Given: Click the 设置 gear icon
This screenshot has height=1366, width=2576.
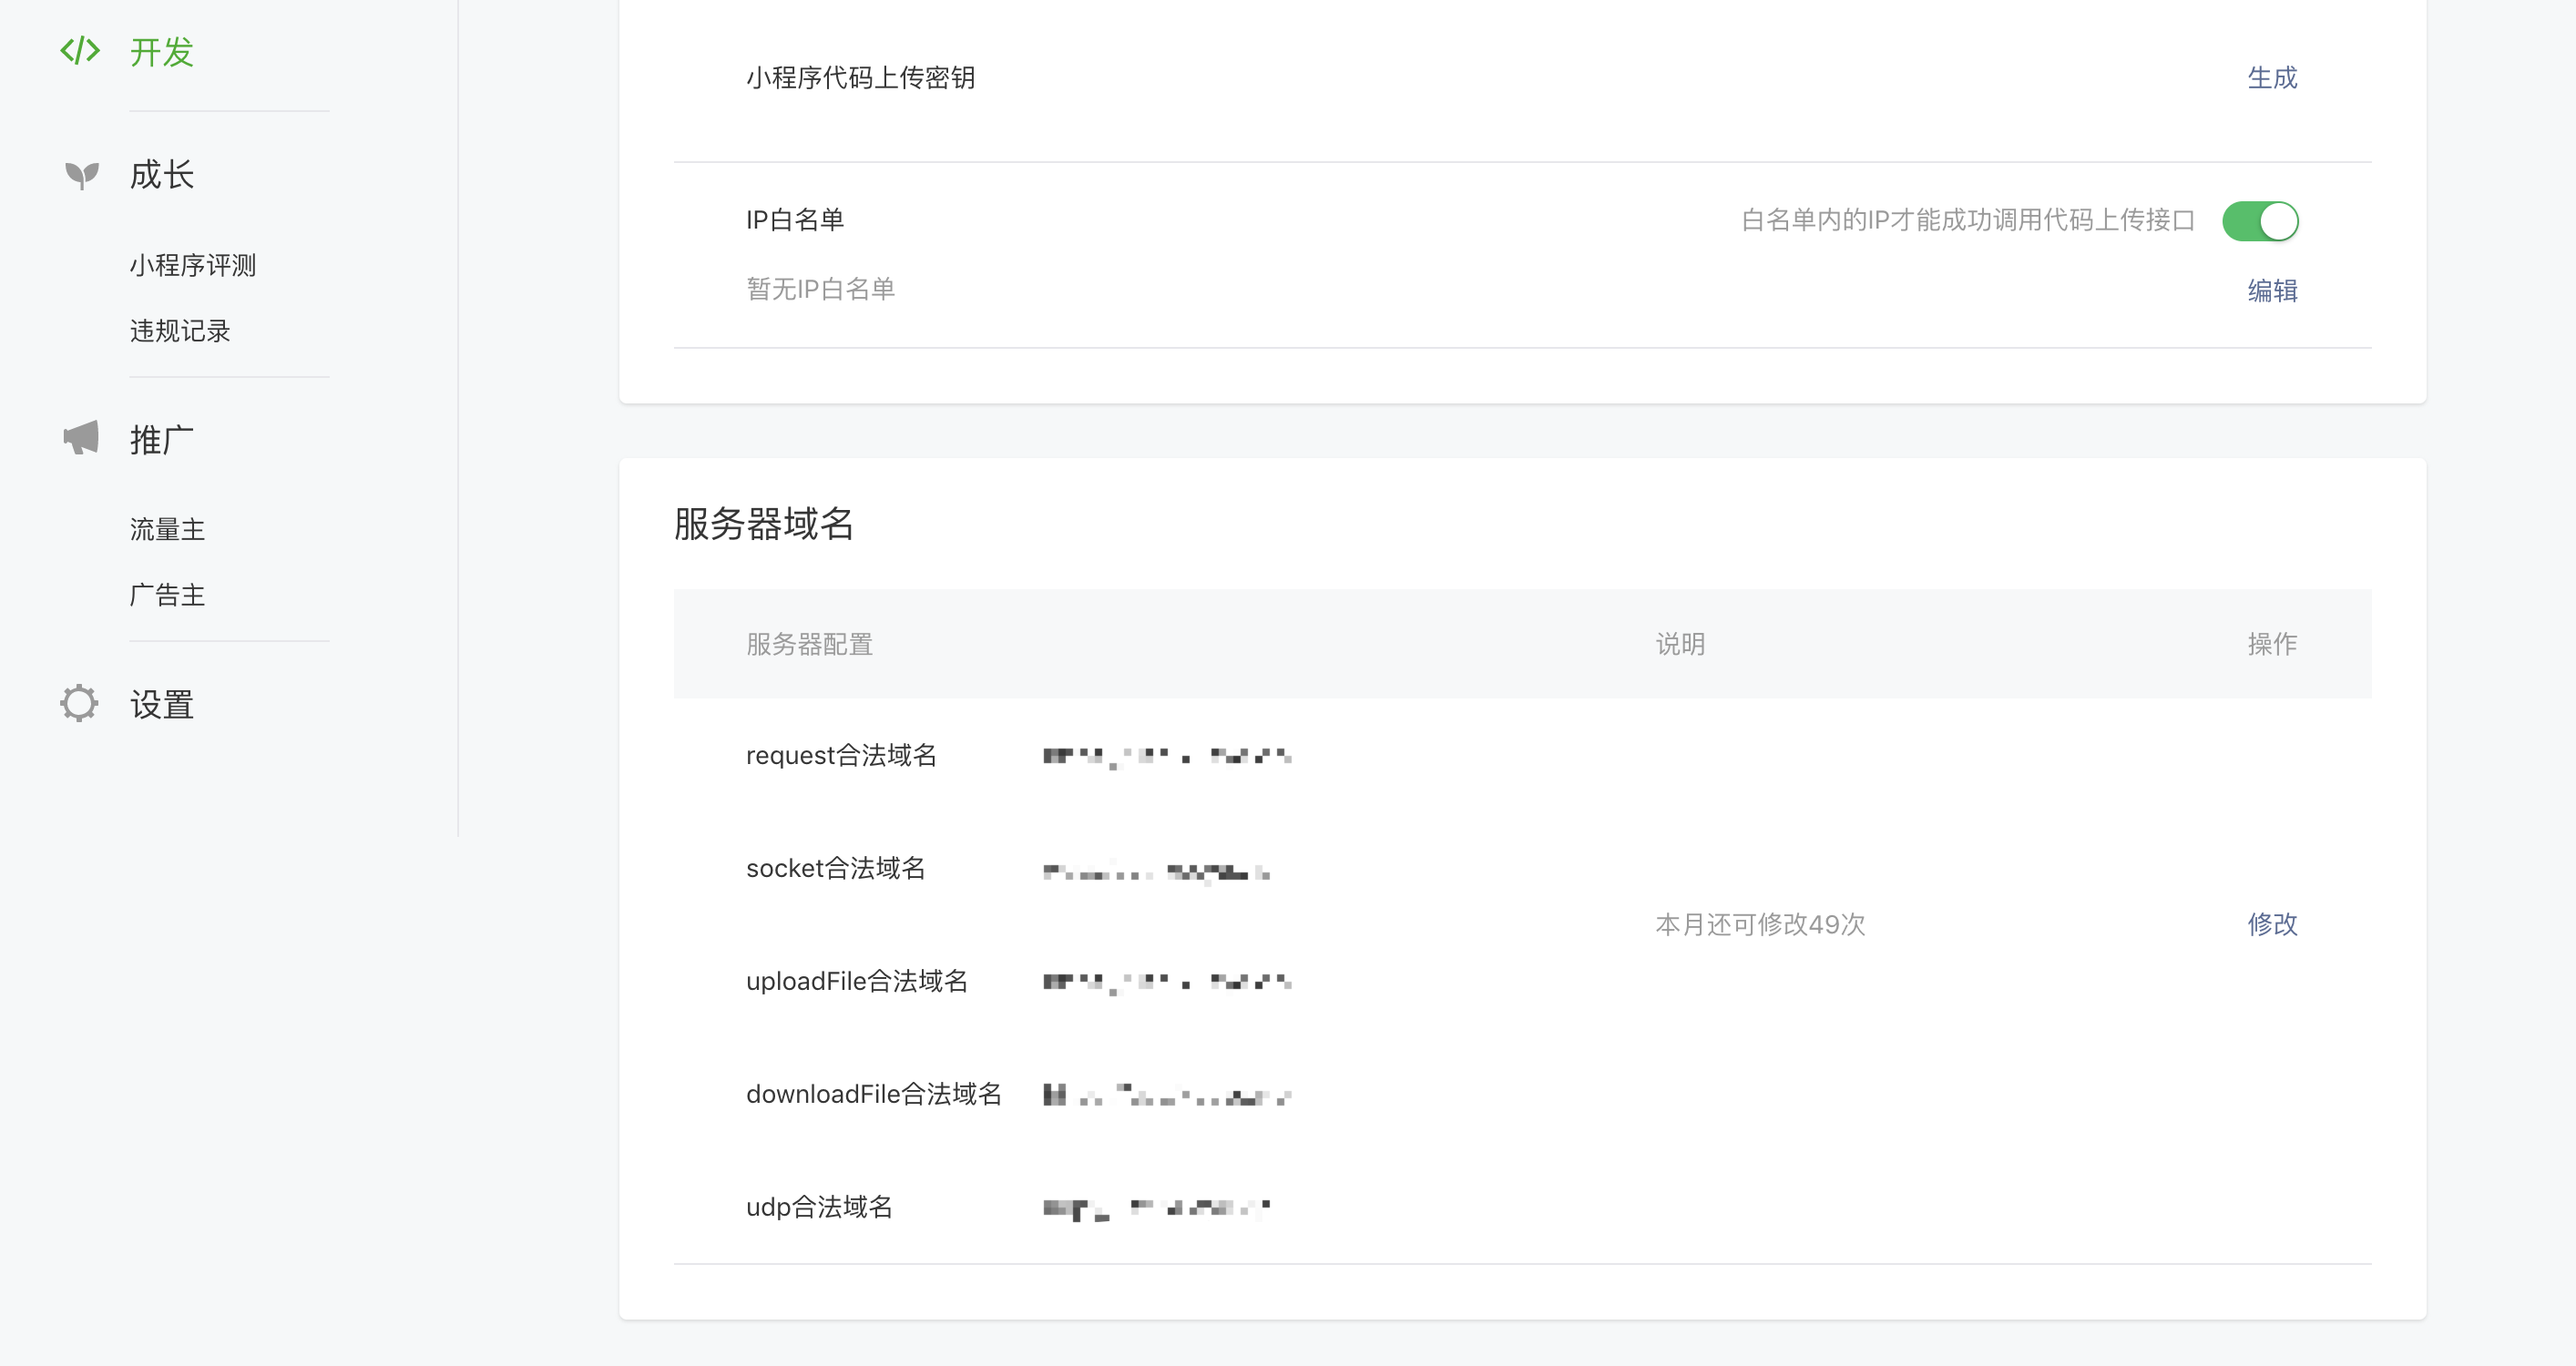Looking at the screenshot, I should pyautogui.click(x=79, y=703).
